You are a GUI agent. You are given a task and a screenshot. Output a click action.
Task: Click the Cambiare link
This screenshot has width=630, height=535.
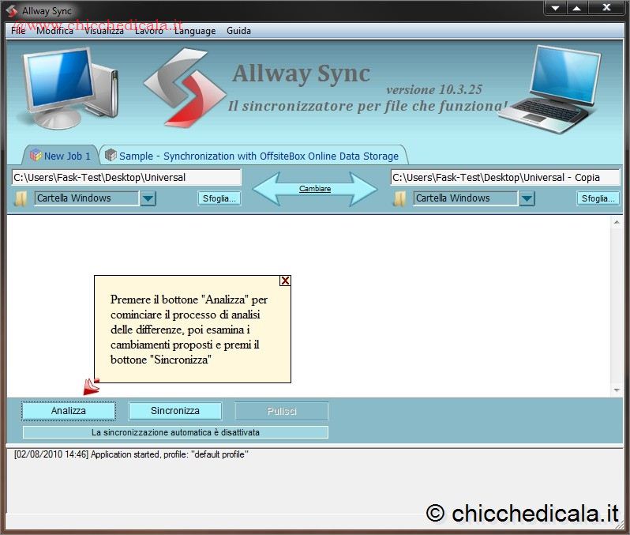(315, 189)
